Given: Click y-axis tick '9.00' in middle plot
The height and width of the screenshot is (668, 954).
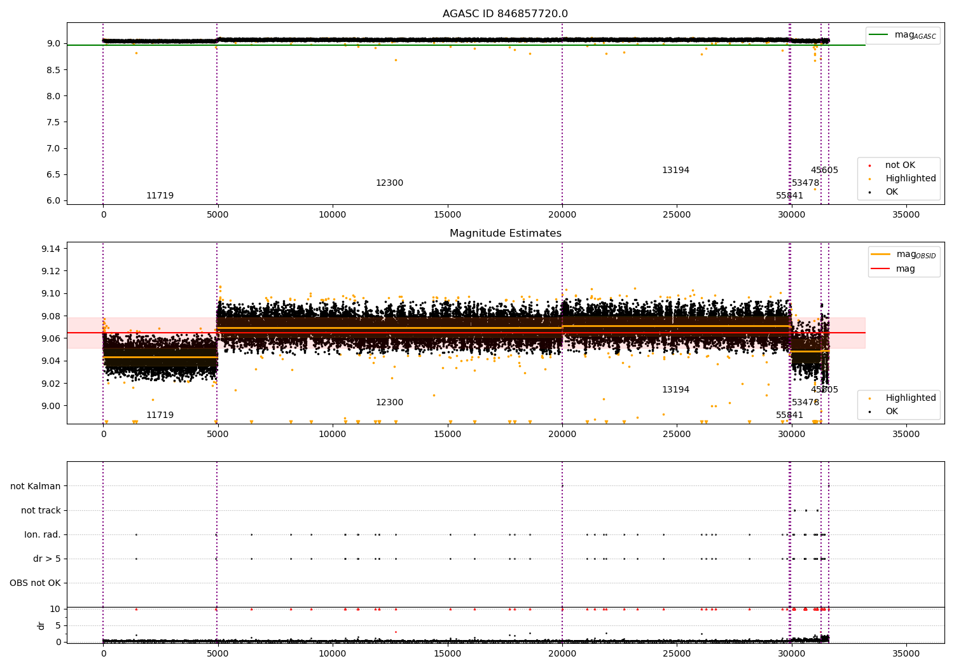Looking at the screenshot, I should tap(51, 406).
